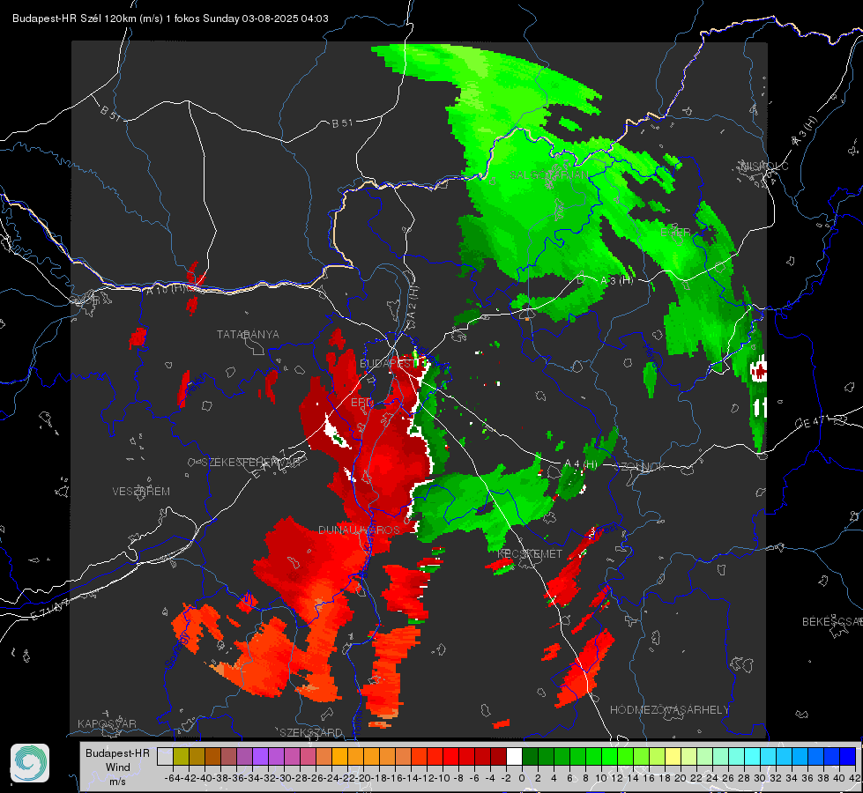Click the 0 value on the legend
The image size is (863, 793).
point(522,778)
